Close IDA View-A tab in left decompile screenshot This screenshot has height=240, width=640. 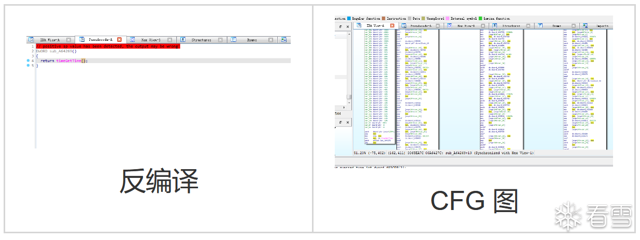point(68,40)
